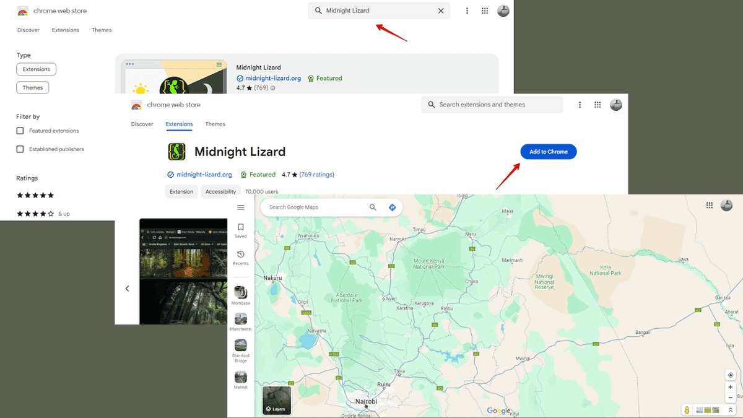This screenshot has height=418, width=743.
Task: Check the Established publishers filter
Action: pyautogui.click(x=19, y=149)
